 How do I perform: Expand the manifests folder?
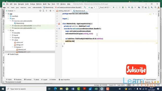(8, 16)
